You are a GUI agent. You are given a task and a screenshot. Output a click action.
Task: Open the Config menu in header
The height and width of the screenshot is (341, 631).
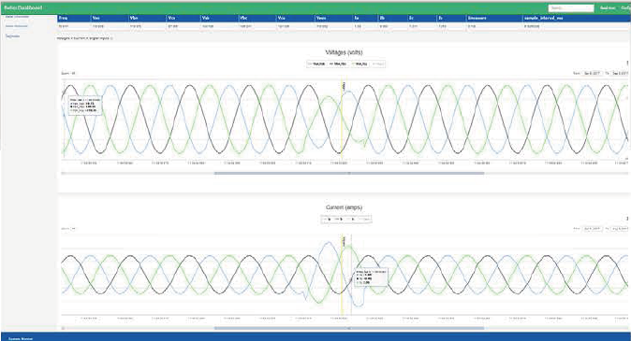coord(625,8)
